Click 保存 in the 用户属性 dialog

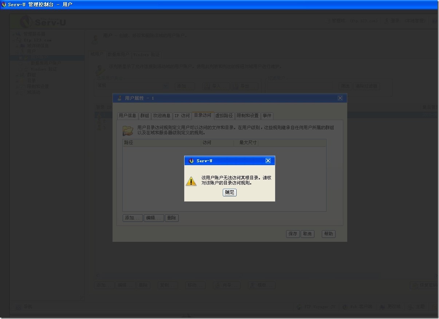coord(293,234)
